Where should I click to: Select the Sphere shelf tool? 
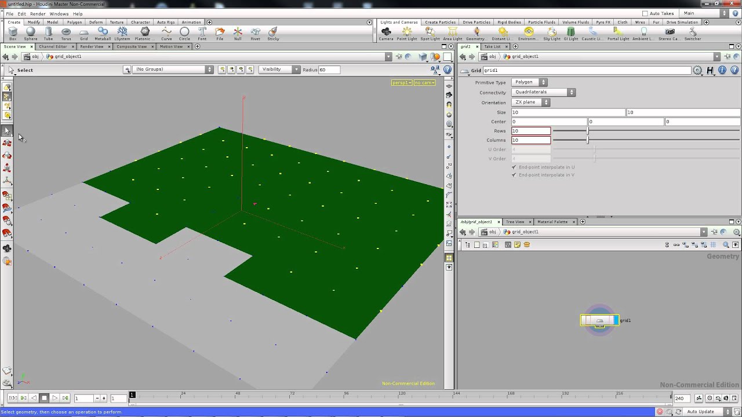31,34
